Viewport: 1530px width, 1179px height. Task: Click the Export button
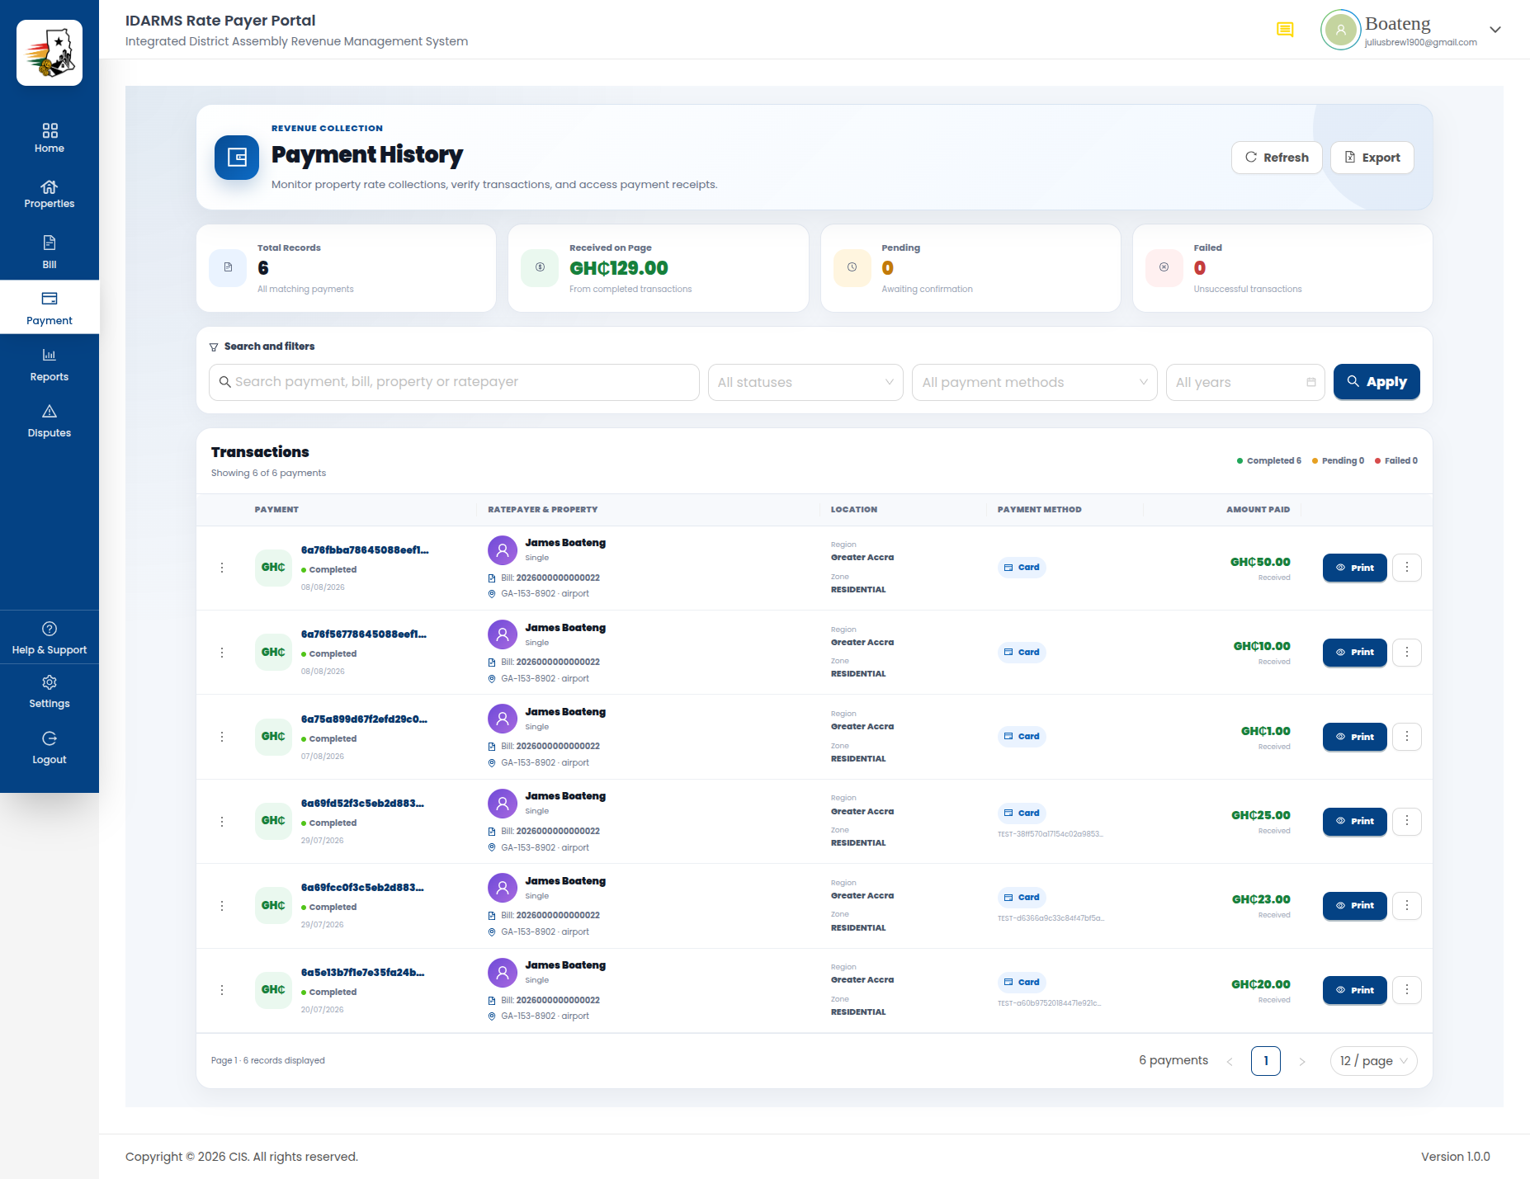(1372, 158)
